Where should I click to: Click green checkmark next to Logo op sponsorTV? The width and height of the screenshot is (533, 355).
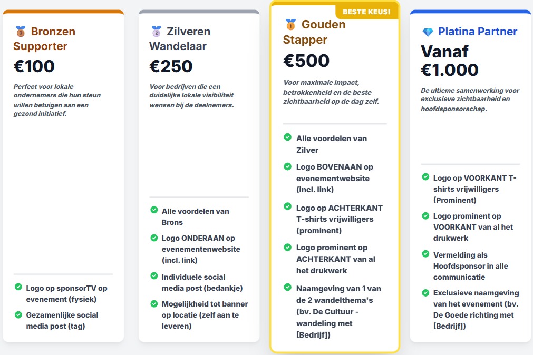[18, 287]
